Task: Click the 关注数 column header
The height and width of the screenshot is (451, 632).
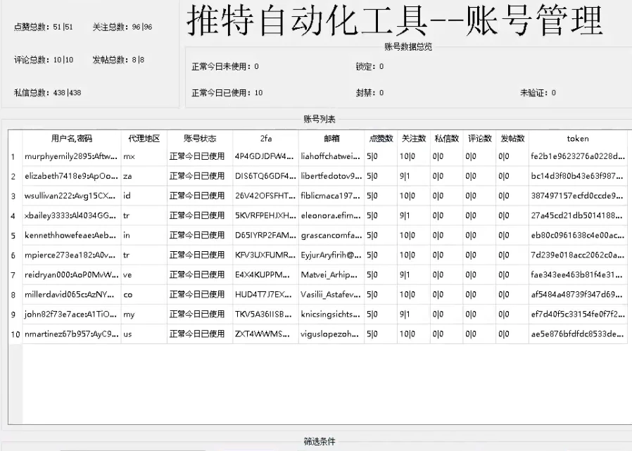Action: pos(414,139)
